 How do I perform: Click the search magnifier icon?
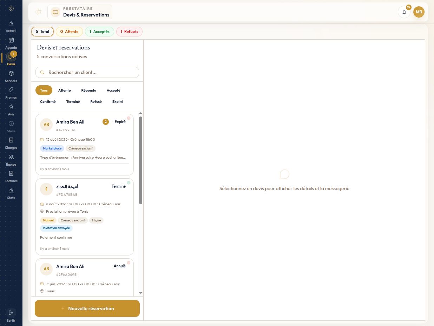[x=42, y=73]
